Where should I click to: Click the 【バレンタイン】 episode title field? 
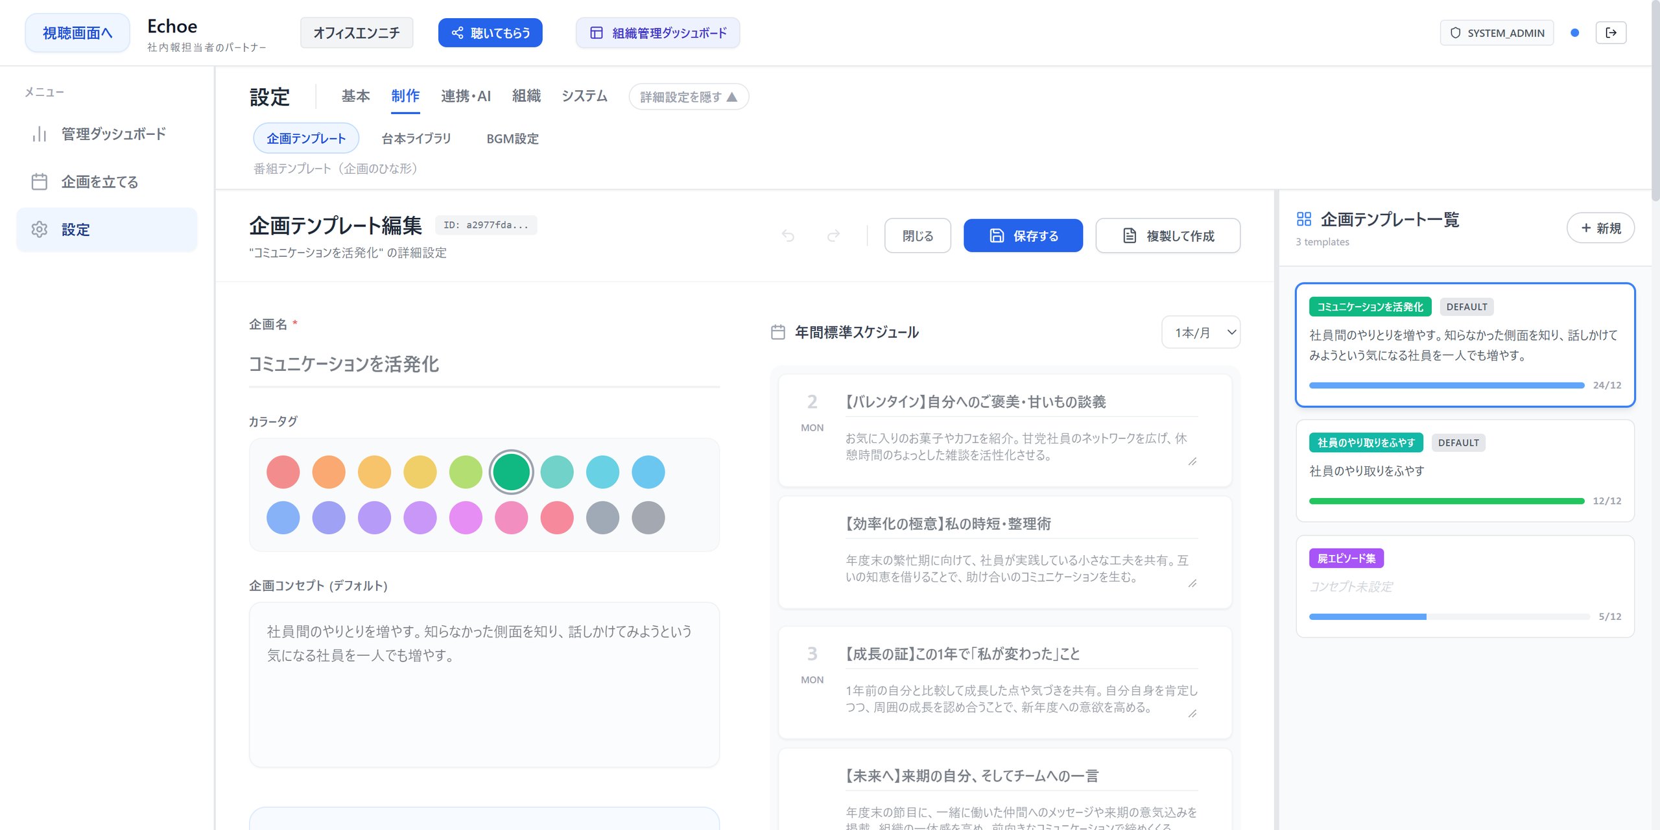[x=1021, y=402]
